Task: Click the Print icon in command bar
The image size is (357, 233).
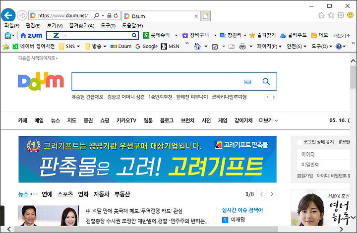Action: pyautogui.click(x=242, y=47)
